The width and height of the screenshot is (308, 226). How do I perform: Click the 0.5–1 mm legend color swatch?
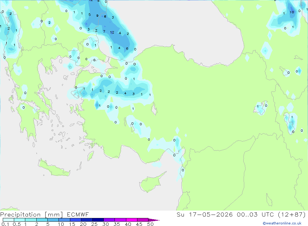tap(20, 220)
